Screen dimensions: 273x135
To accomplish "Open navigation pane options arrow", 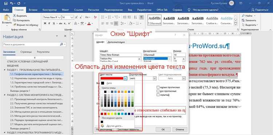I will click(57, 36).
